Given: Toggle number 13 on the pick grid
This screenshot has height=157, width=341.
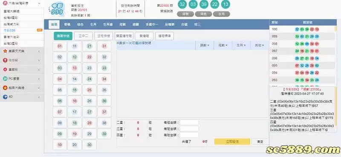Looking at the screenshot, I should pyautogui.click(x=75, y=68).
